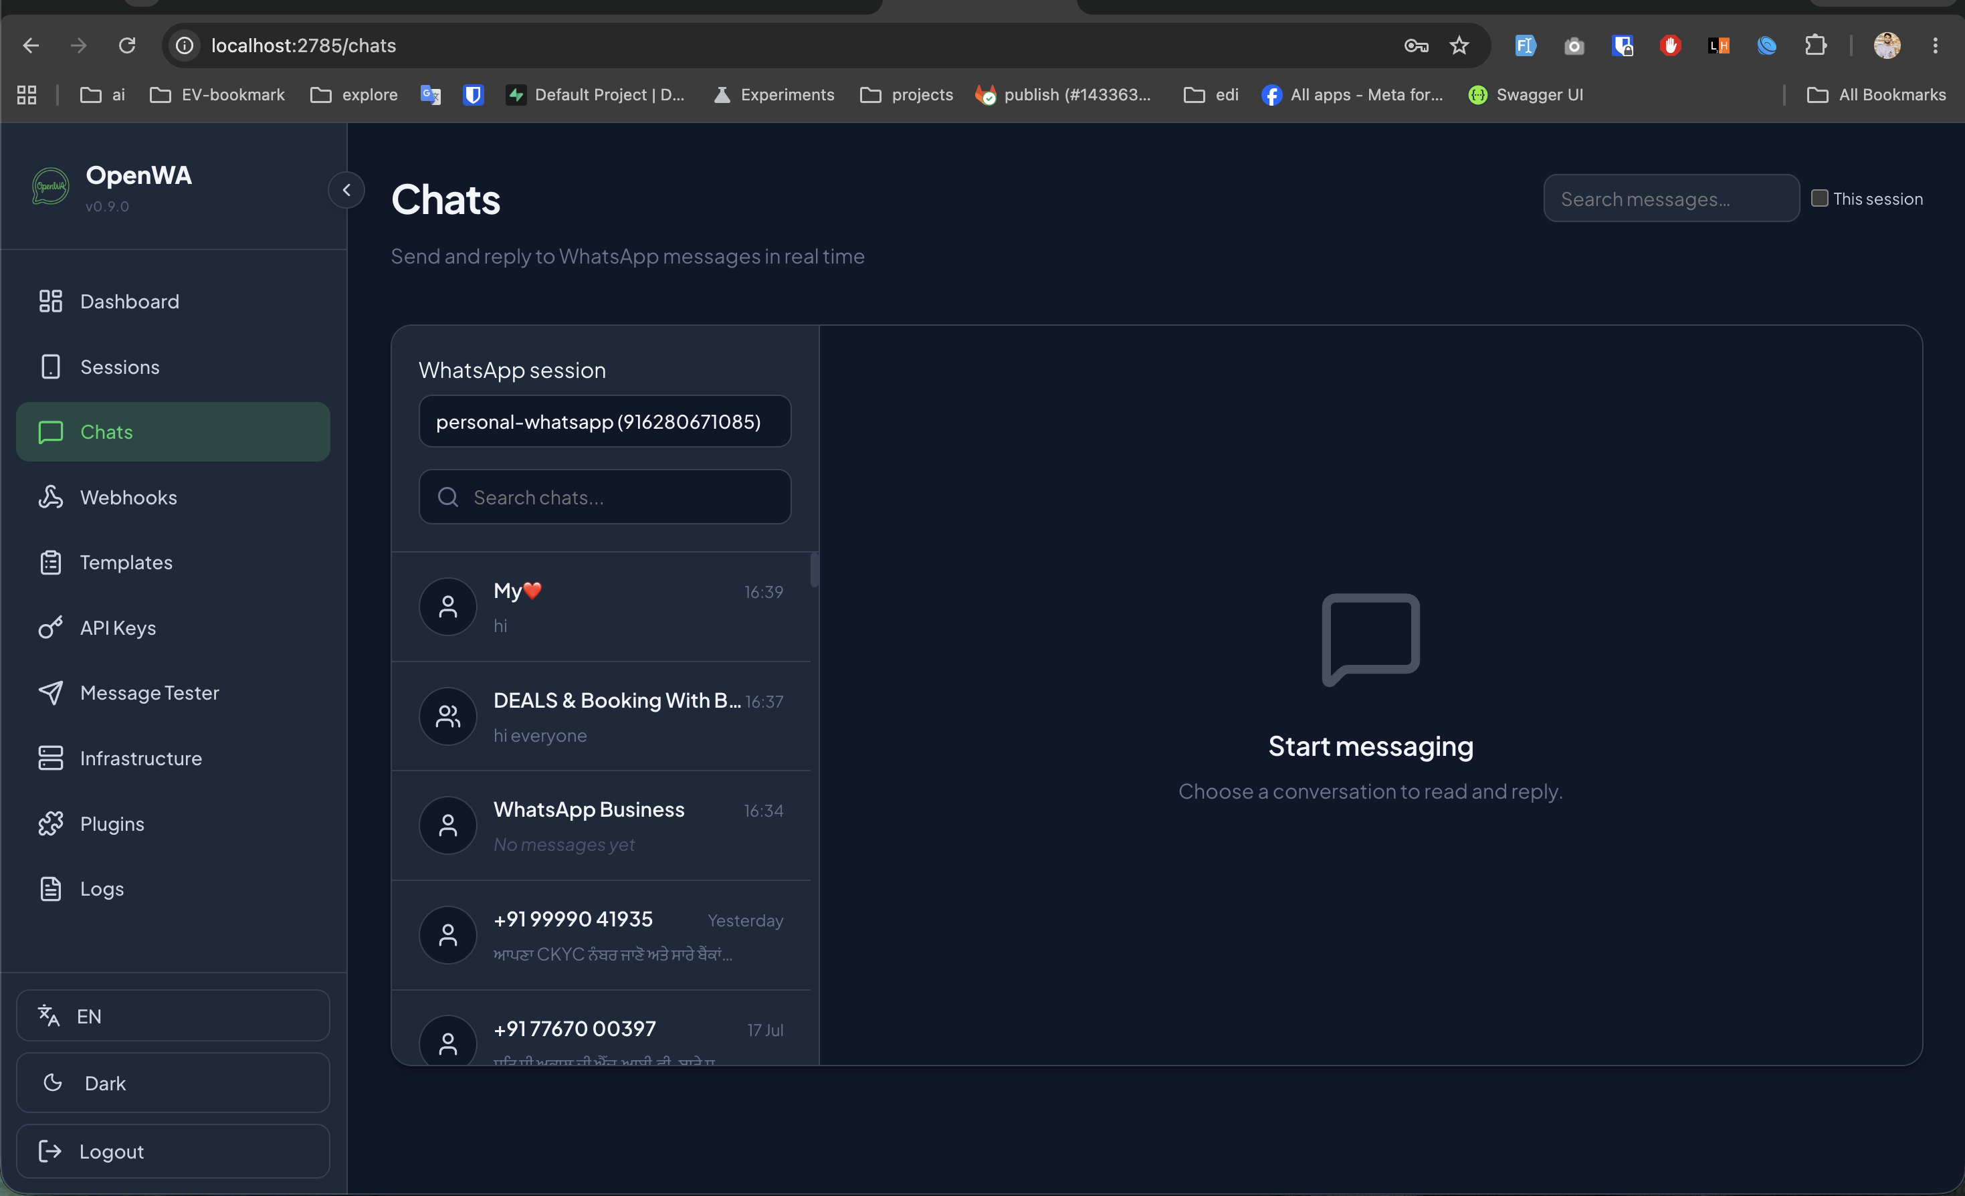Viewport: 1965px width, 1196px height.
Task: Click the LH extension icon
Action: coord(1719,45)
